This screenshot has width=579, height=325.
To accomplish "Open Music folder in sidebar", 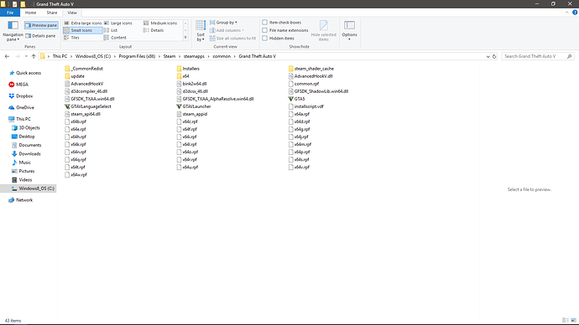I will coord(24,162).
